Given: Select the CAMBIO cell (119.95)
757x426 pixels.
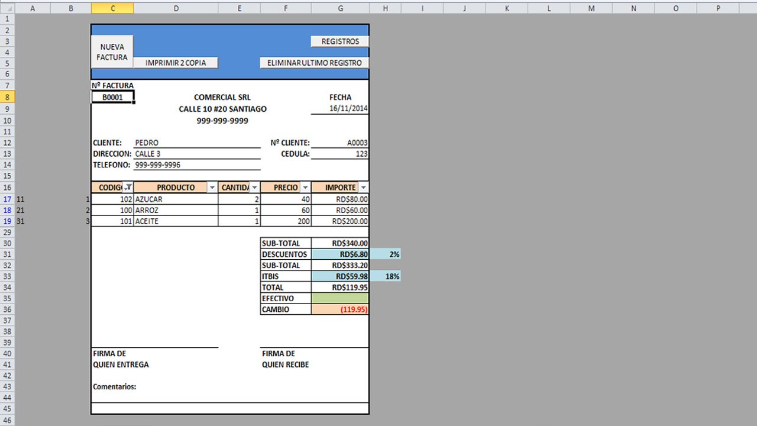Looking at the screenshot, I should point(340,309).
